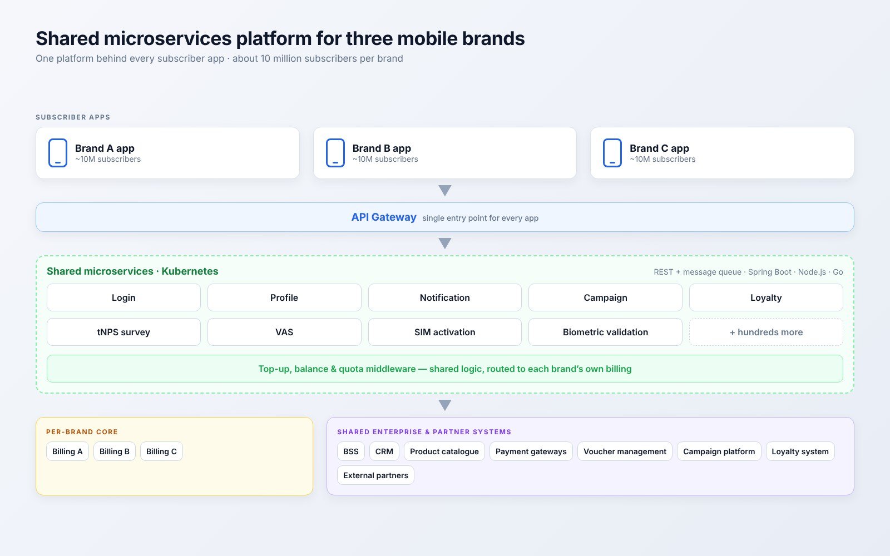
Task: Click the tNPS survey box
Action: tap(123, 332)
